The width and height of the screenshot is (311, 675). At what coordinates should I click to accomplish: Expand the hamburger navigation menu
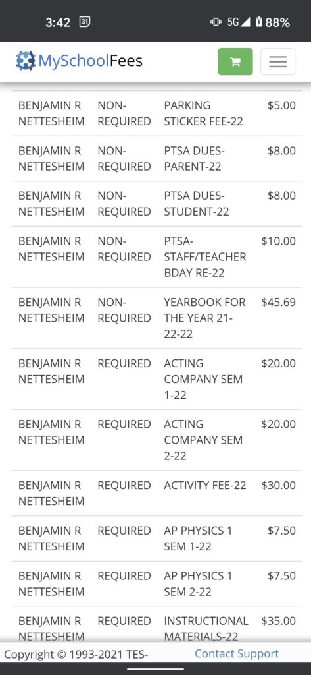(277, 61)
